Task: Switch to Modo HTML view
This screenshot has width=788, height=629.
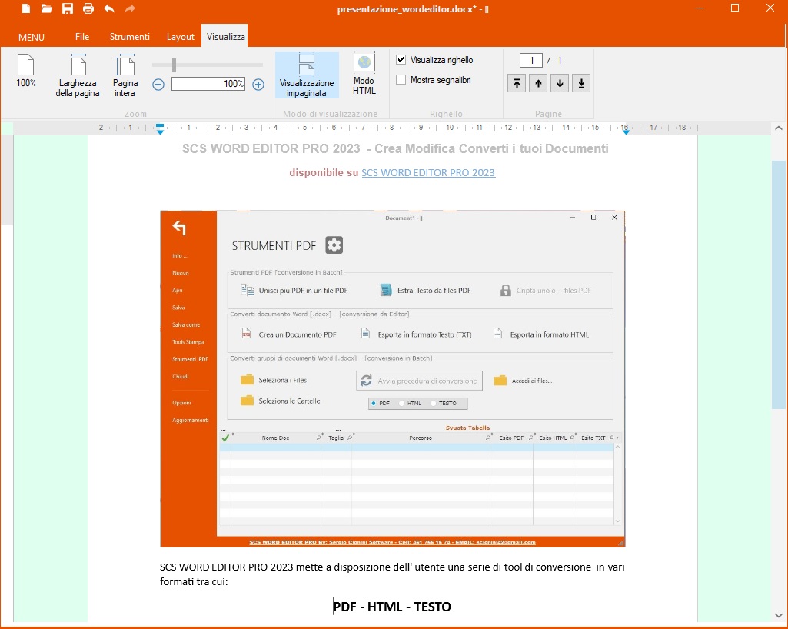Action: coord(364,74)
